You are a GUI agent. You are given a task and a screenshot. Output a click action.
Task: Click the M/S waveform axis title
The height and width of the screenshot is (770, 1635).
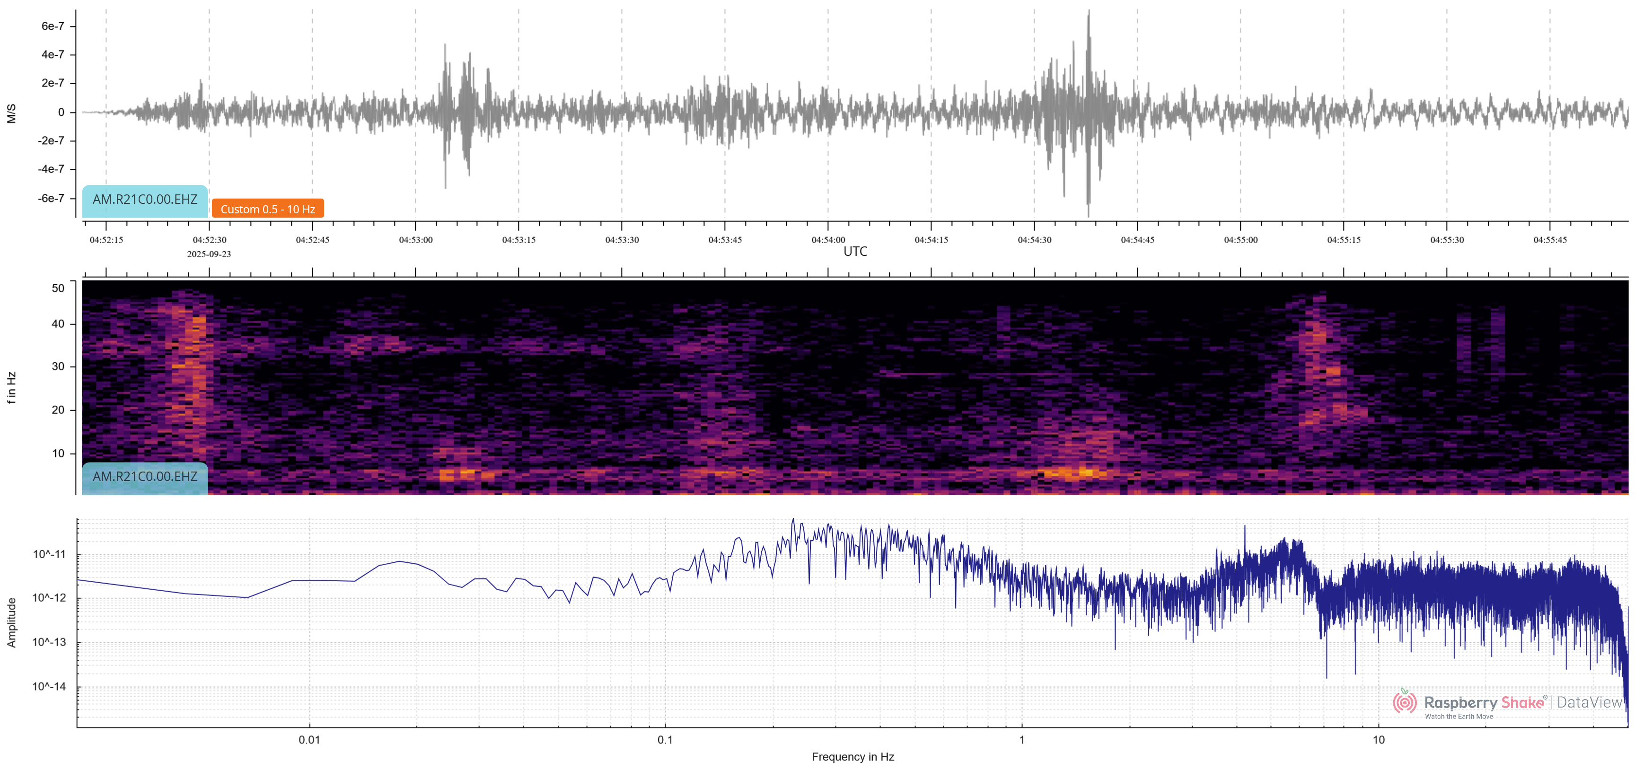(x=11, y=114)
